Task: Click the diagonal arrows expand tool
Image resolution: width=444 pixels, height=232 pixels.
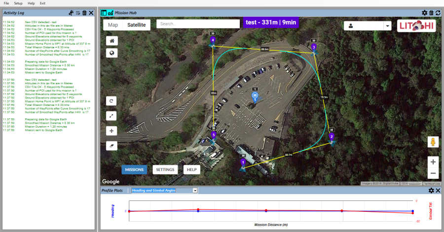Action: [x=112, y=116]
